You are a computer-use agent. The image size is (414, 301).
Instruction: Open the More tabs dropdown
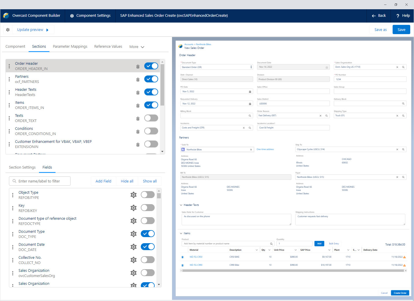point(137,47)
